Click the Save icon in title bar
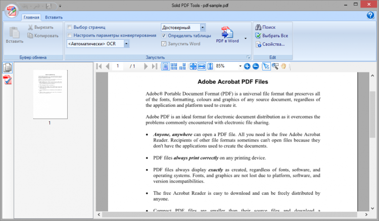Image resolution: width=379 pixels, height=221 pixels. (49, 6)
